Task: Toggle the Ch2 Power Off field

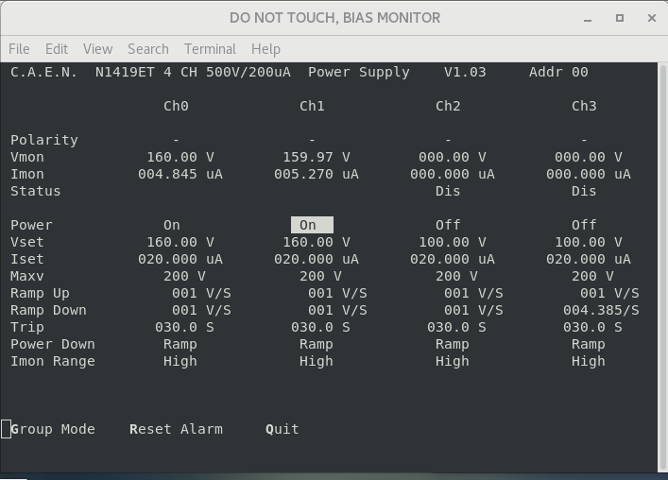Action: (448, 225)
